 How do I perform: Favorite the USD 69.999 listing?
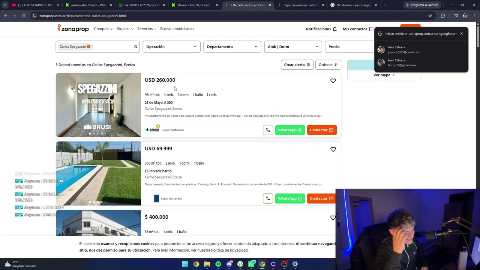(x=333, y=149)
